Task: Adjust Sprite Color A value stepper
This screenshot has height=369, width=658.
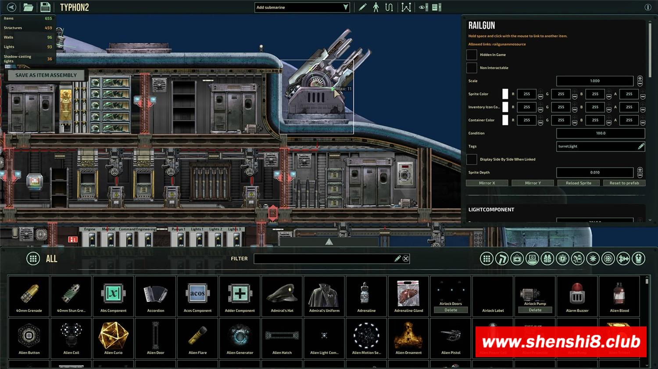Action: click(642, 94)
